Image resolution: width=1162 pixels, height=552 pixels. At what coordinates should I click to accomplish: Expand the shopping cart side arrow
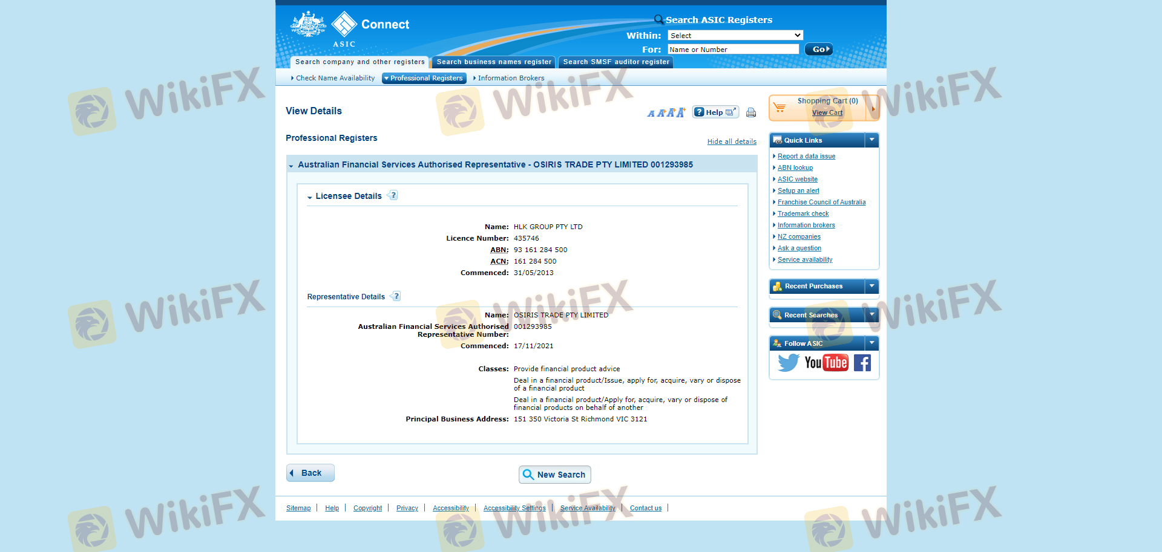click(x=873, y=108)
